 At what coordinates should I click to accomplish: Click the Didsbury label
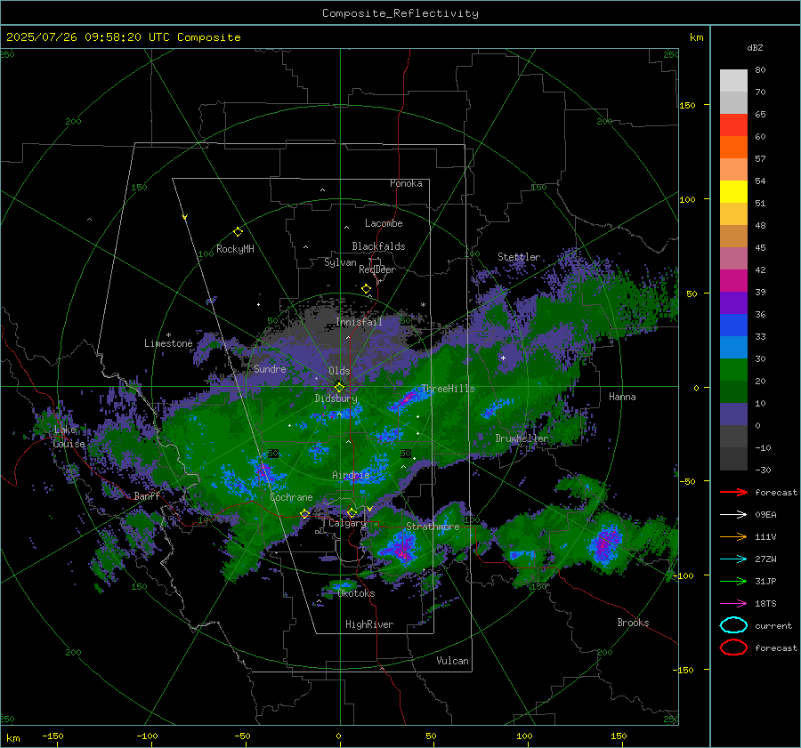click(x=336, y=398)
